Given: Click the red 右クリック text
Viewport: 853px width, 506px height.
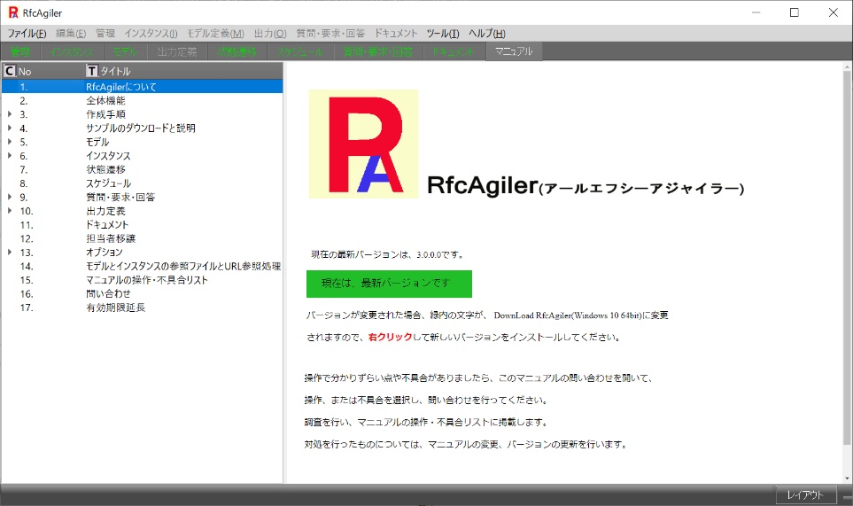Looking at the screenshot, I should tap(391, 338).
